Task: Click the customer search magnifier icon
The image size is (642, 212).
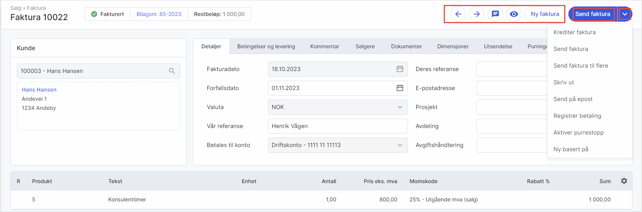Action: 172,71
